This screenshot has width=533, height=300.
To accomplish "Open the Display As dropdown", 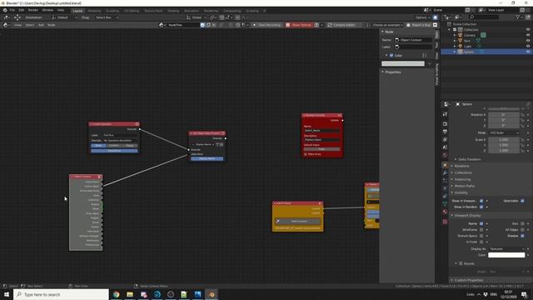I will point(506,249).
